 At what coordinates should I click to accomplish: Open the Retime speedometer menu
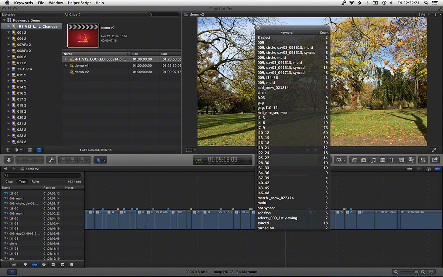click(x=340, y=160)
